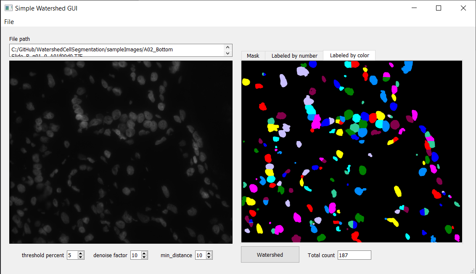Click the Watershed button
The height and width of the screenshot is (274, 476).
point(270,255)
